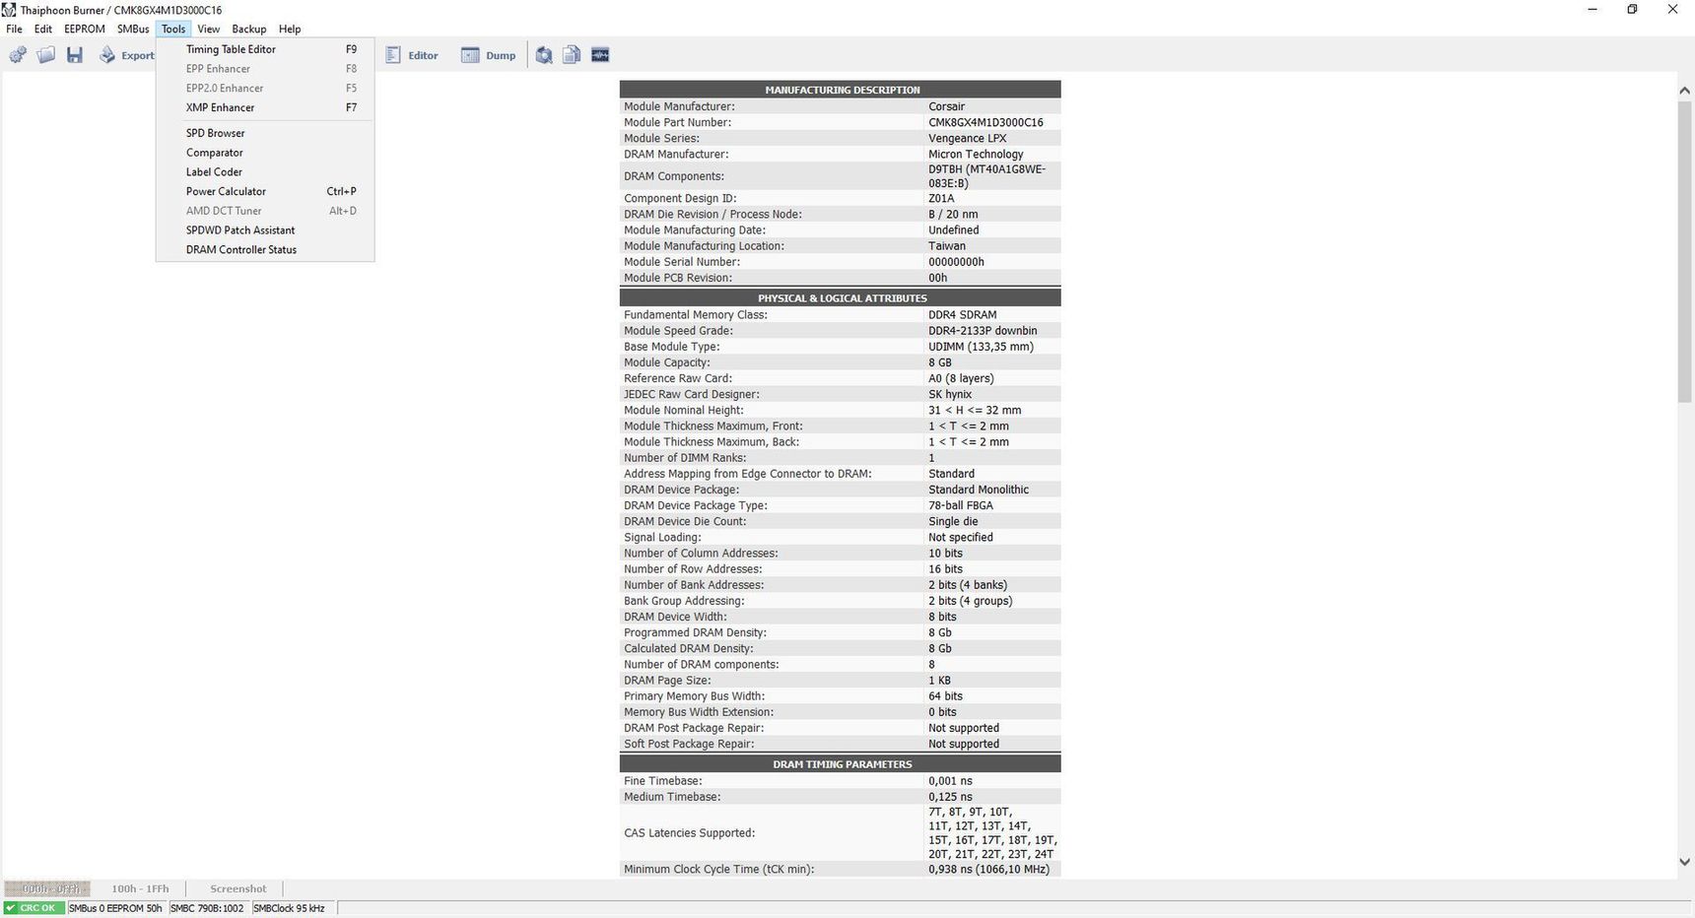Open the File menu

tap(14, 29)
